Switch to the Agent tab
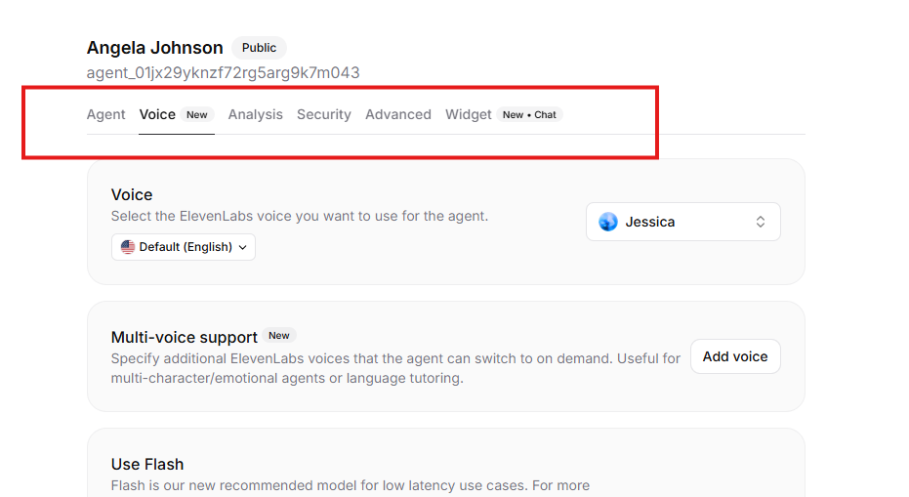 click(105, 115)
